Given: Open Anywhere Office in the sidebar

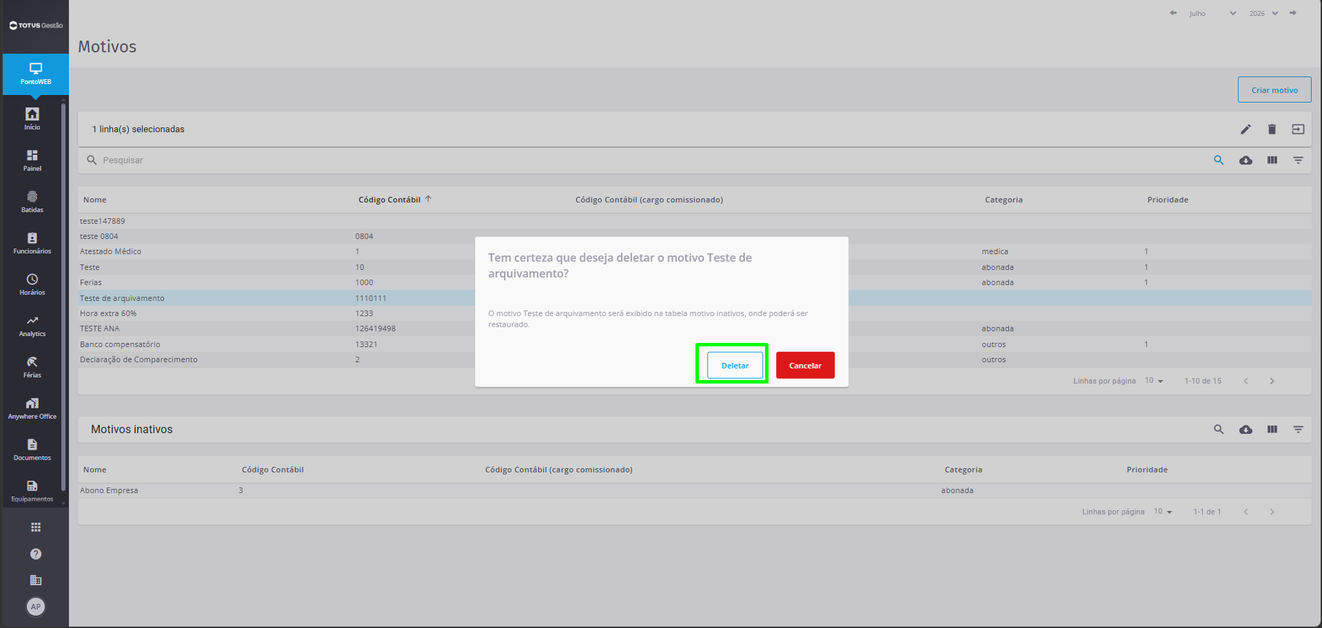Looking at the screenshot, I should [32, 408].
